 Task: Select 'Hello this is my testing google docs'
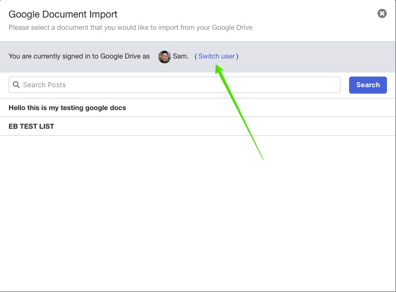pos(198,107)
